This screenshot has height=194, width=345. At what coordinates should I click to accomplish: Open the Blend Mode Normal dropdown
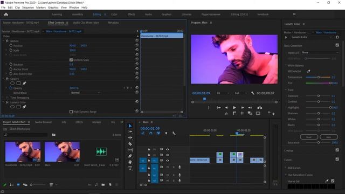point(85,93)
